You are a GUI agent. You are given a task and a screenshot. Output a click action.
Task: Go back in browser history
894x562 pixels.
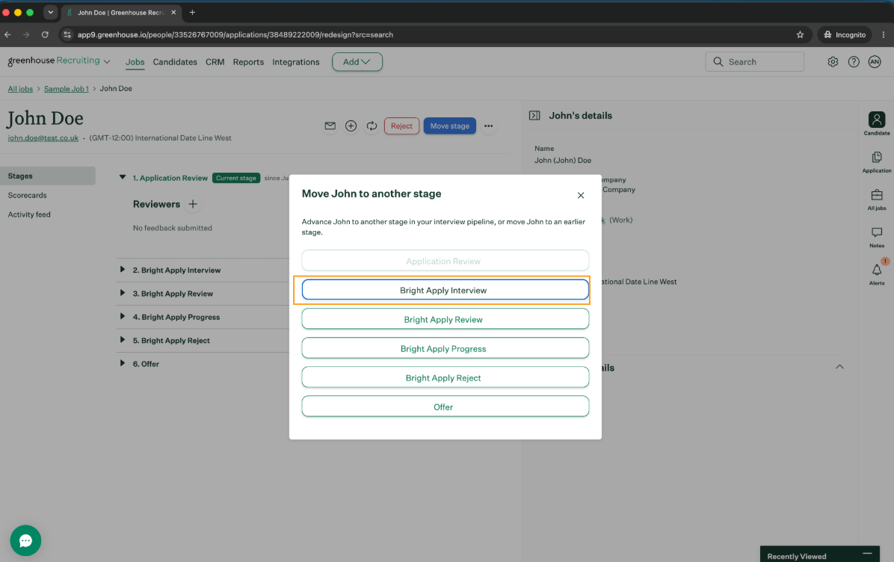pyautogui.click(x=8, y=35)
